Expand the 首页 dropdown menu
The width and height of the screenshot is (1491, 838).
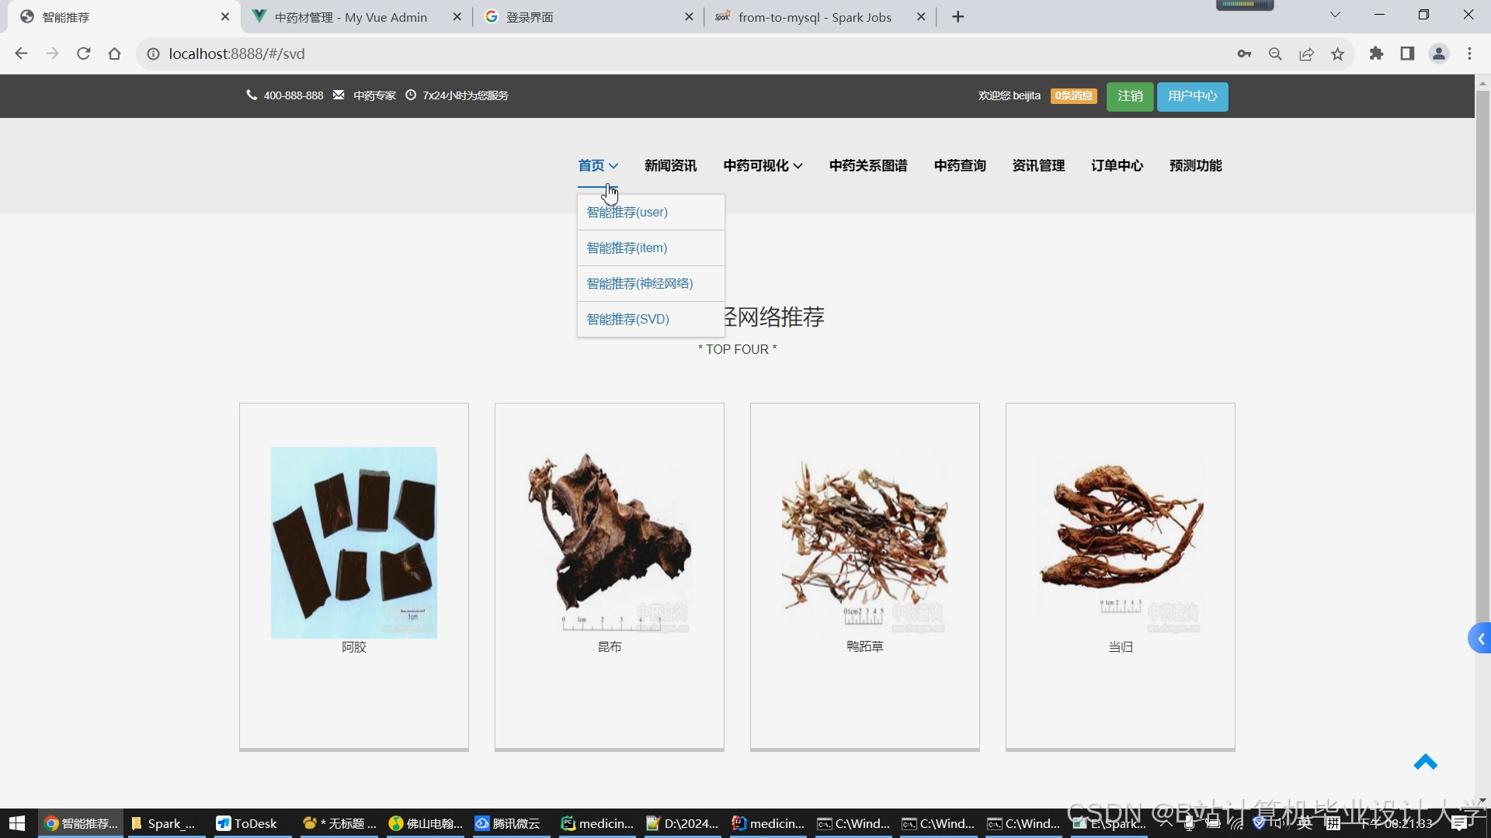pos(598,165)
